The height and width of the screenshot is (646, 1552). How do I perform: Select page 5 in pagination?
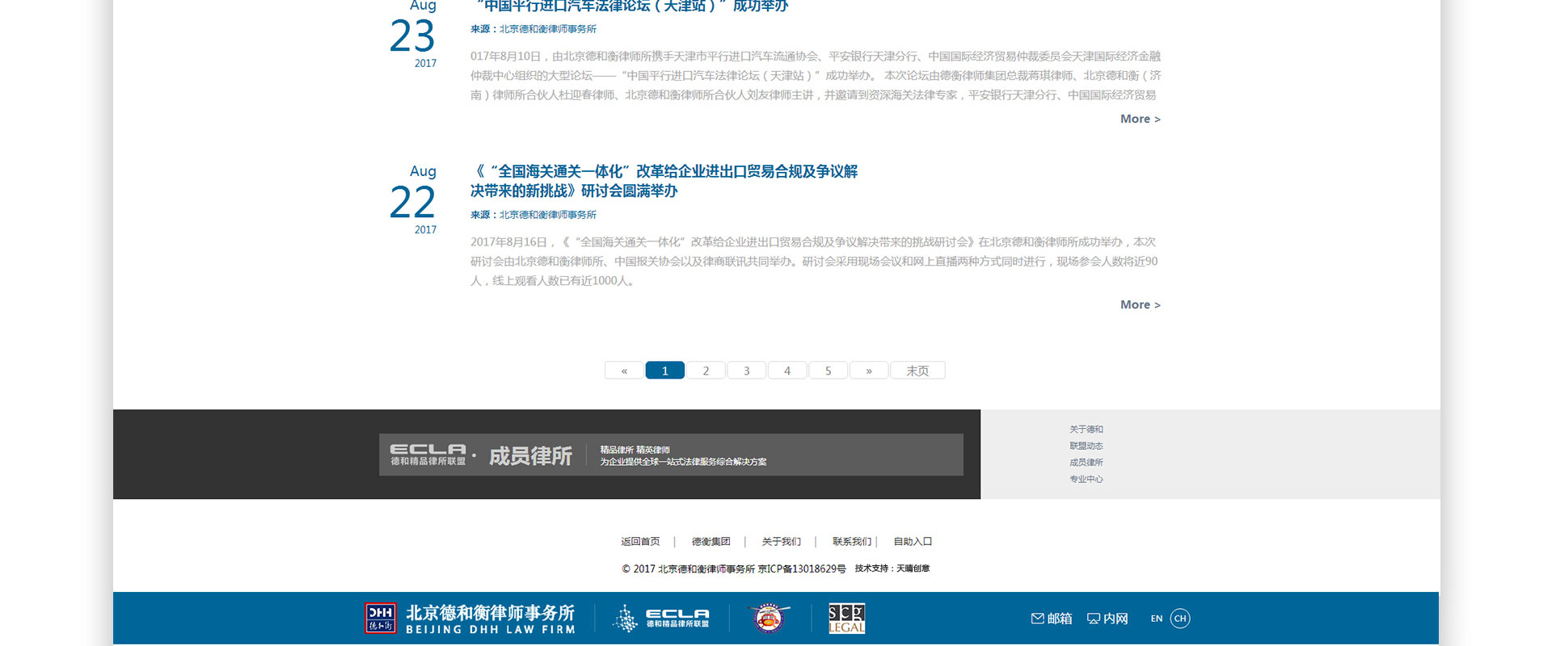(828, 371)
